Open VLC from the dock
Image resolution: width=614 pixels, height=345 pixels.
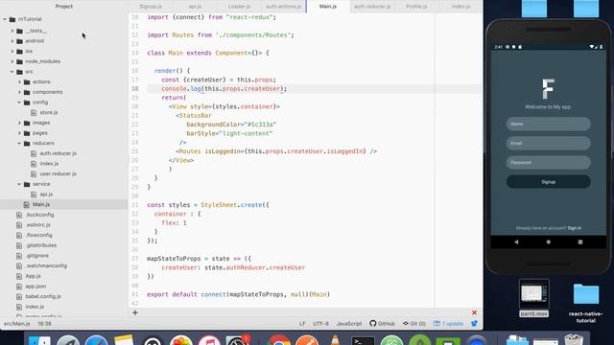coord(335,340)
